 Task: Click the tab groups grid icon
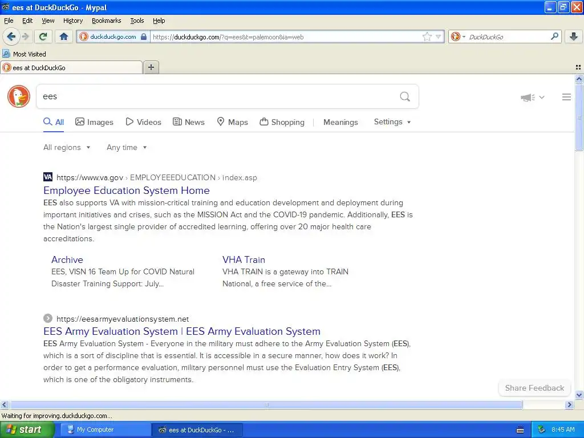click(x=578, y=67)
